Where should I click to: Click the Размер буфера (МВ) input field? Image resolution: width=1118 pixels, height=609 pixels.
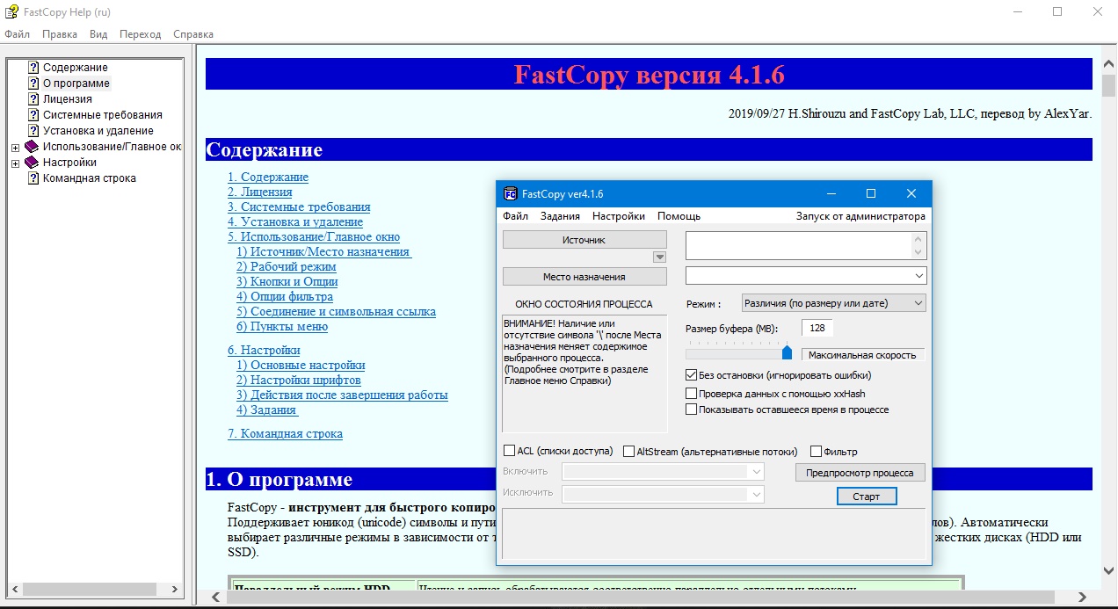tap(817, 329)
